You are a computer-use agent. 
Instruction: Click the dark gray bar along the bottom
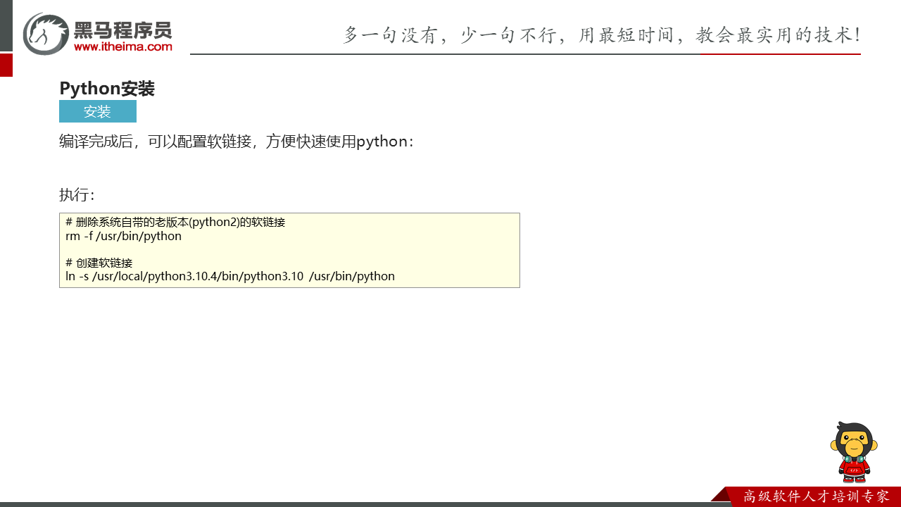click(x=352, y=504)
